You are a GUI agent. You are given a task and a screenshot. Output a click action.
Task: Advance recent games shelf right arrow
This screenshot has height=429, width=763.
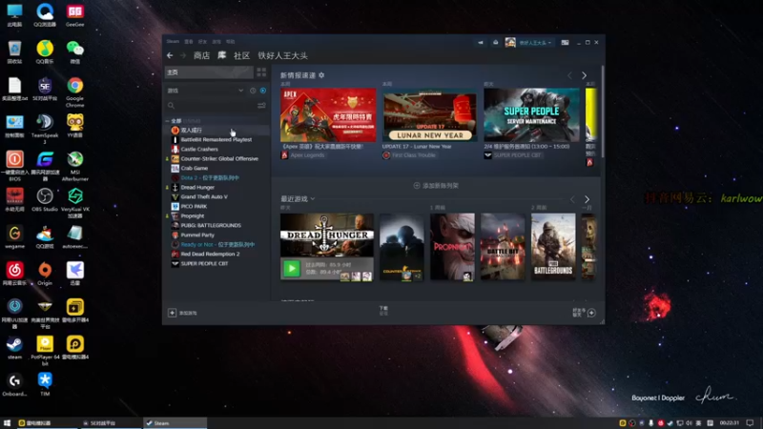(x=587, y=199)
